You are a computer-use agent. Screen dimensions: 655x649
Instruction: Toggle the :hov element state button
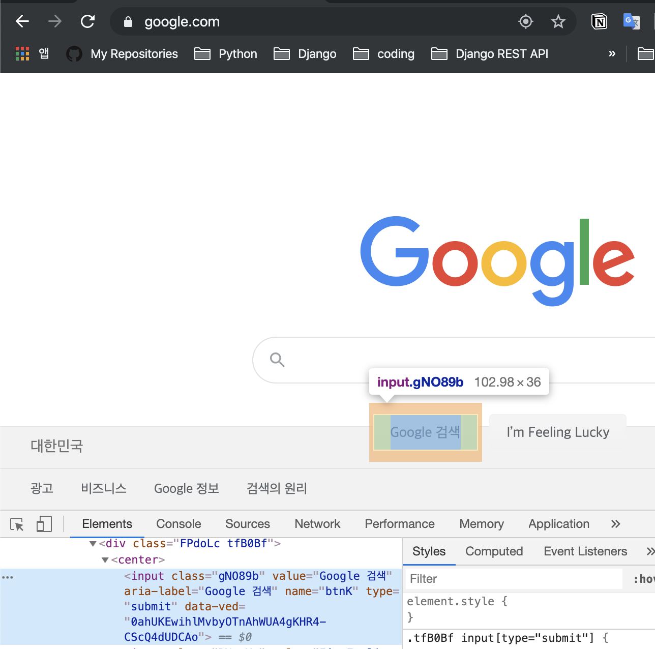(644, 579)
